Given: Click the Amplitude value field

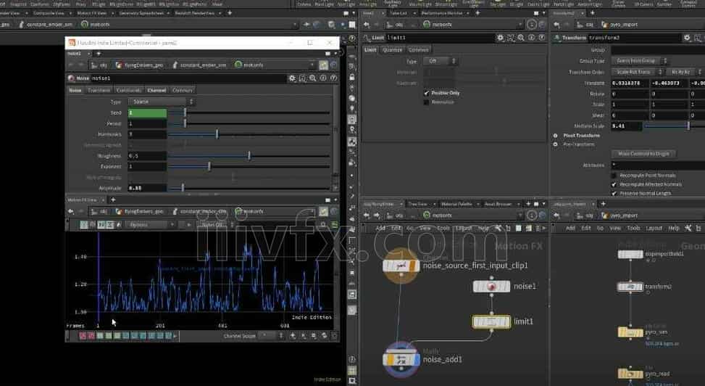Looking at the screenshot, I should tap(148, 188).
